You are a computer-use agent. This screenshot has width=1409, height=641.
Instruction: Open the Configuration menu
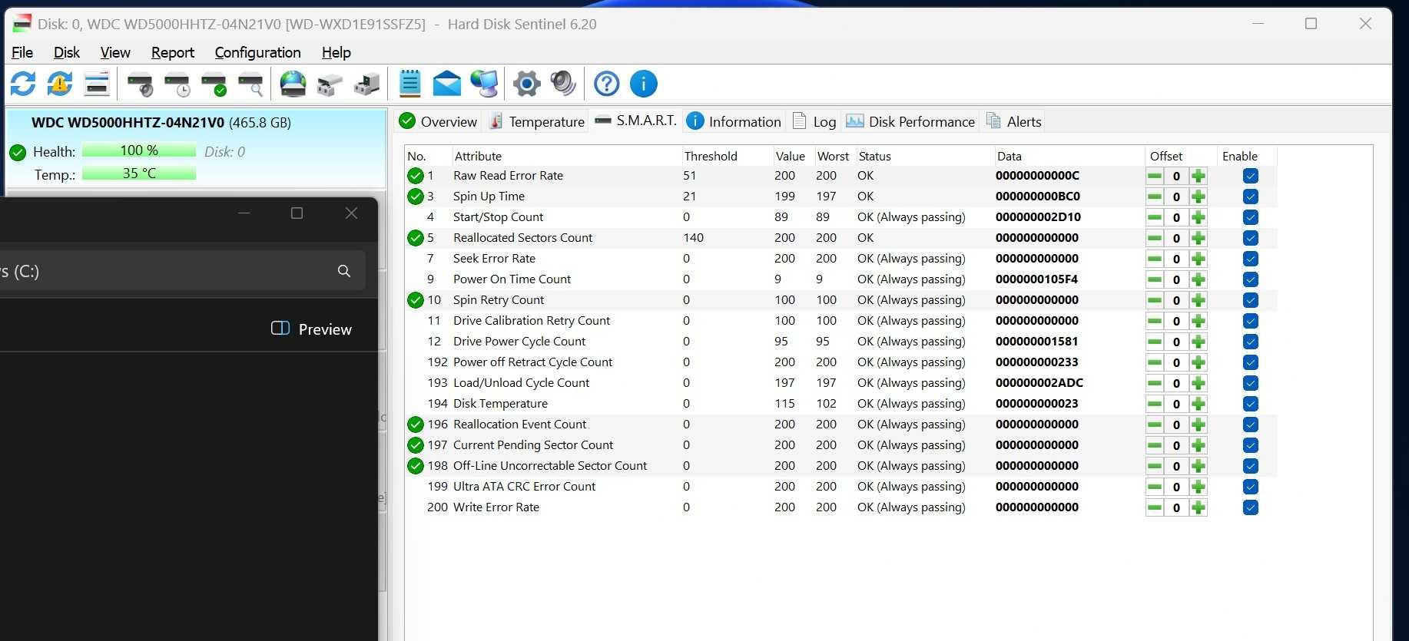[x=257, y=52]
